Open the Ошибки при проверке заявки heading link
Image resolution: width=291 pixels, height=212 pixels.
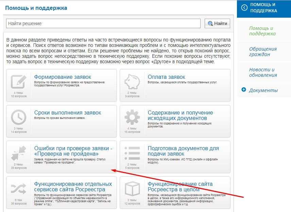pyautogui.click(x=73, y=151)
